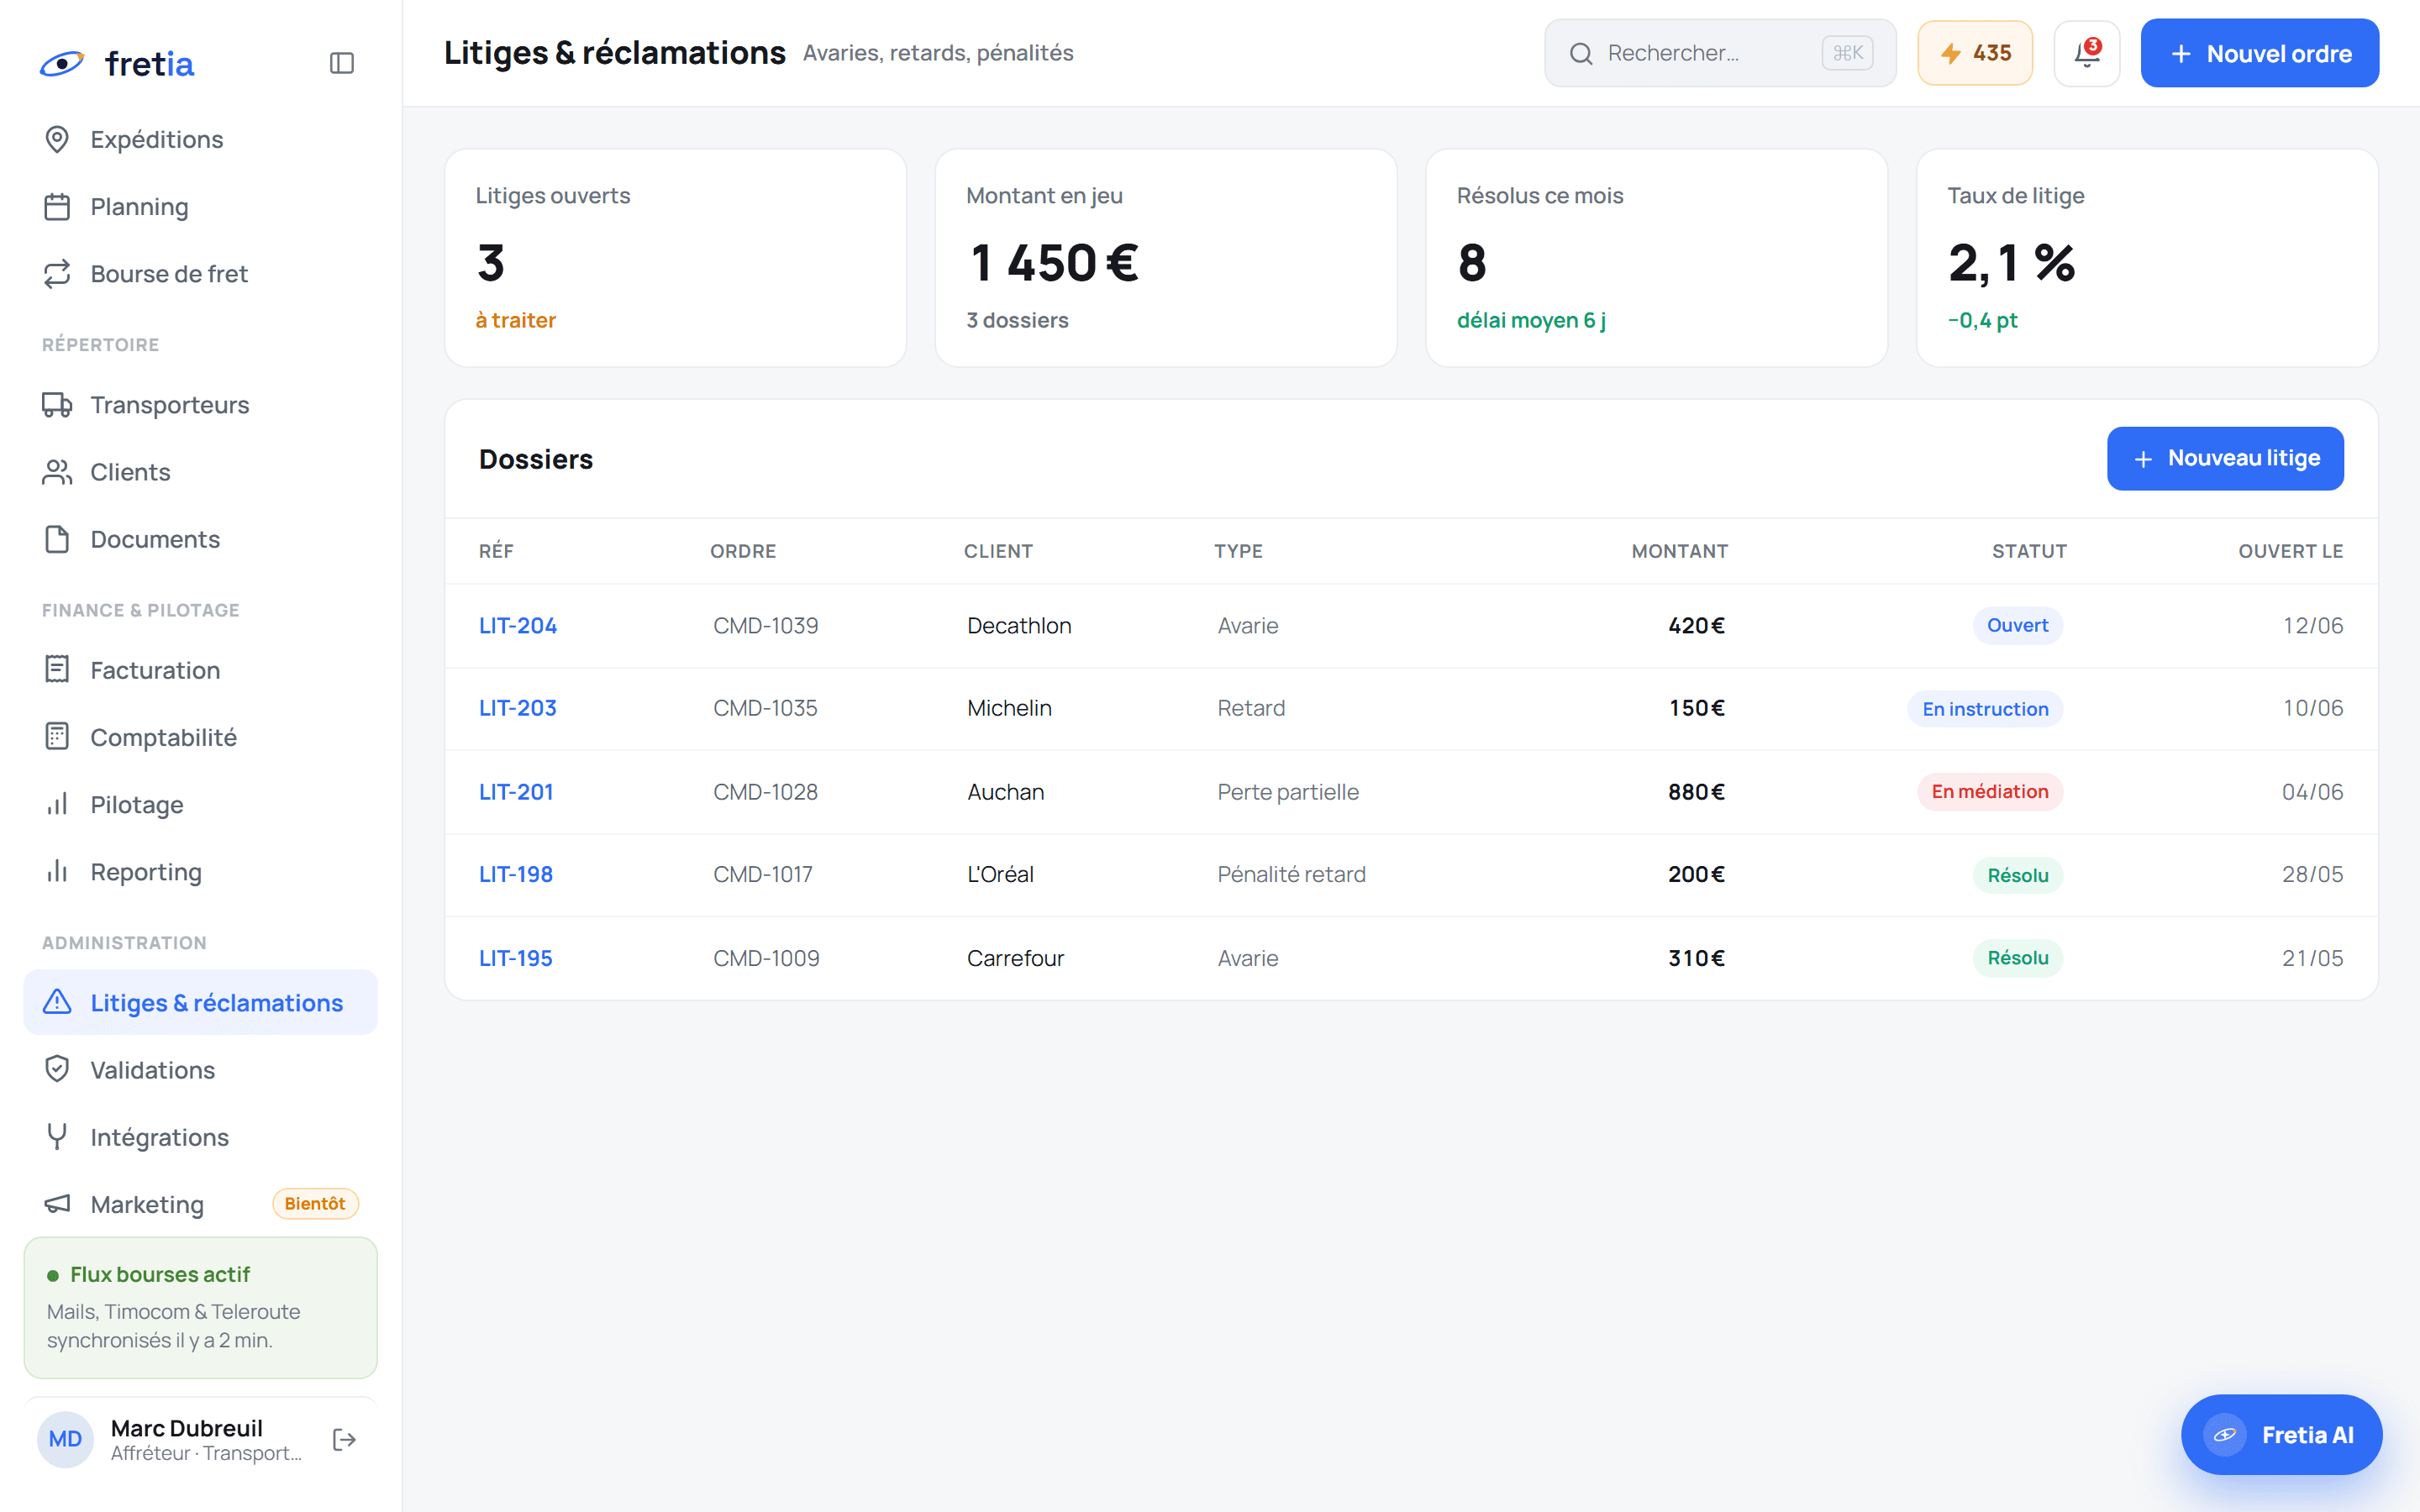Open dispute LIT-195 link

516,958
